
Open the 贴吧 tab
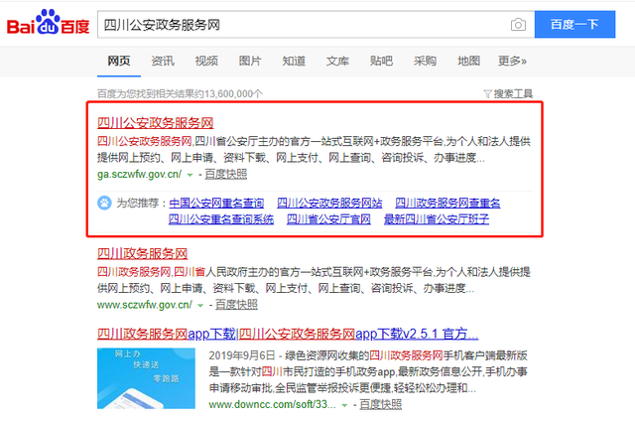(x=381, y=62)
